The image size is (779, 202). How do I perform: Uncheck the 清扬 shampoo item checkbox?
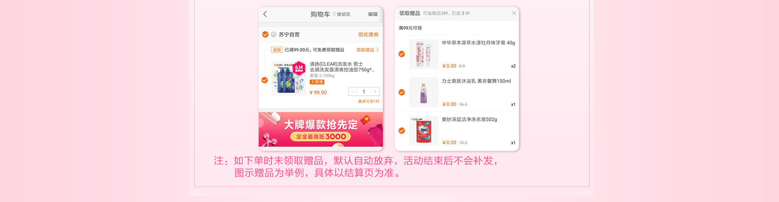[265, 80]
